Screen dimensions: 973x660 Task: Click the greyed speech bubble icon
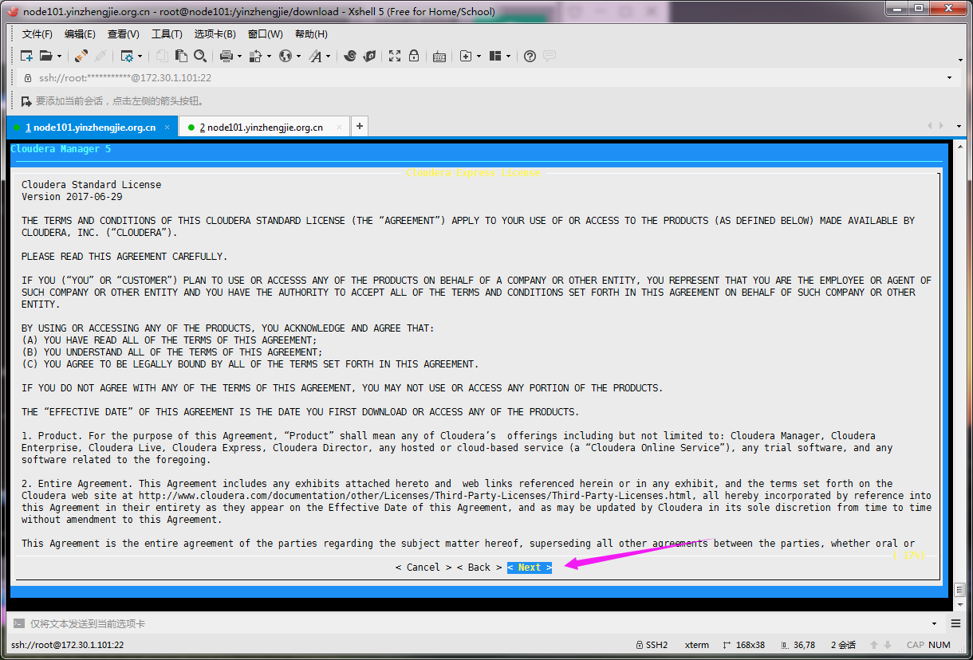click(550, 56)
